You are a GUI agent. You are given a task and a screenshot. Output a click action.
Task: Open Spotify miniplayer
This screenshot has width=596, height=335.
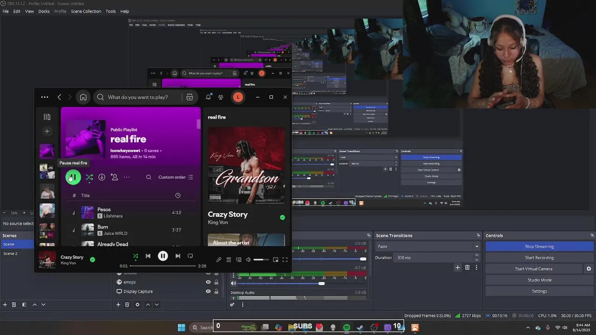click(276, 260)
